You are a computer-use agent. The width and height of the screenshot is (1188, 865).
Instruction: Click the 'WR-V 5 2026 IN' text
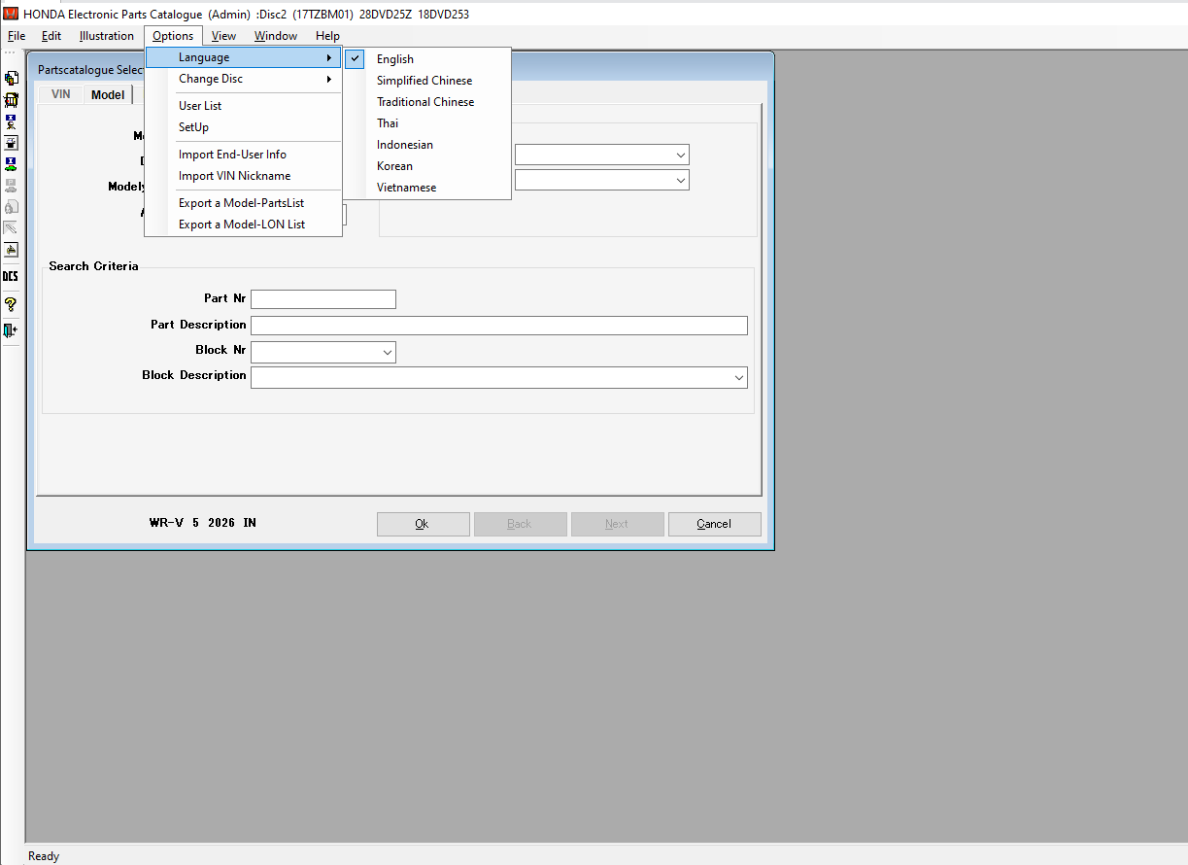pos(203,523)
